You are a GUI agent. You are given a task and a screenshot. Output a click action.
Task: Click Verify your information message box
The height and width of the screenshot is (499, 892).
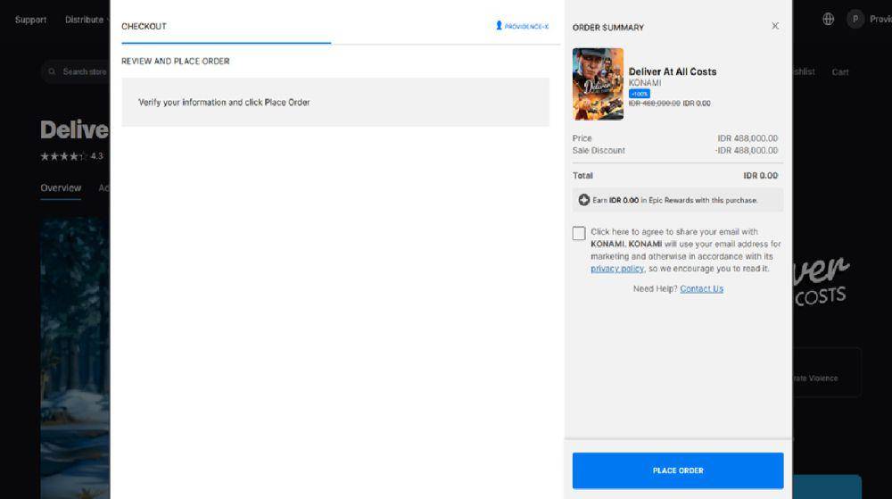click(335, 103)
